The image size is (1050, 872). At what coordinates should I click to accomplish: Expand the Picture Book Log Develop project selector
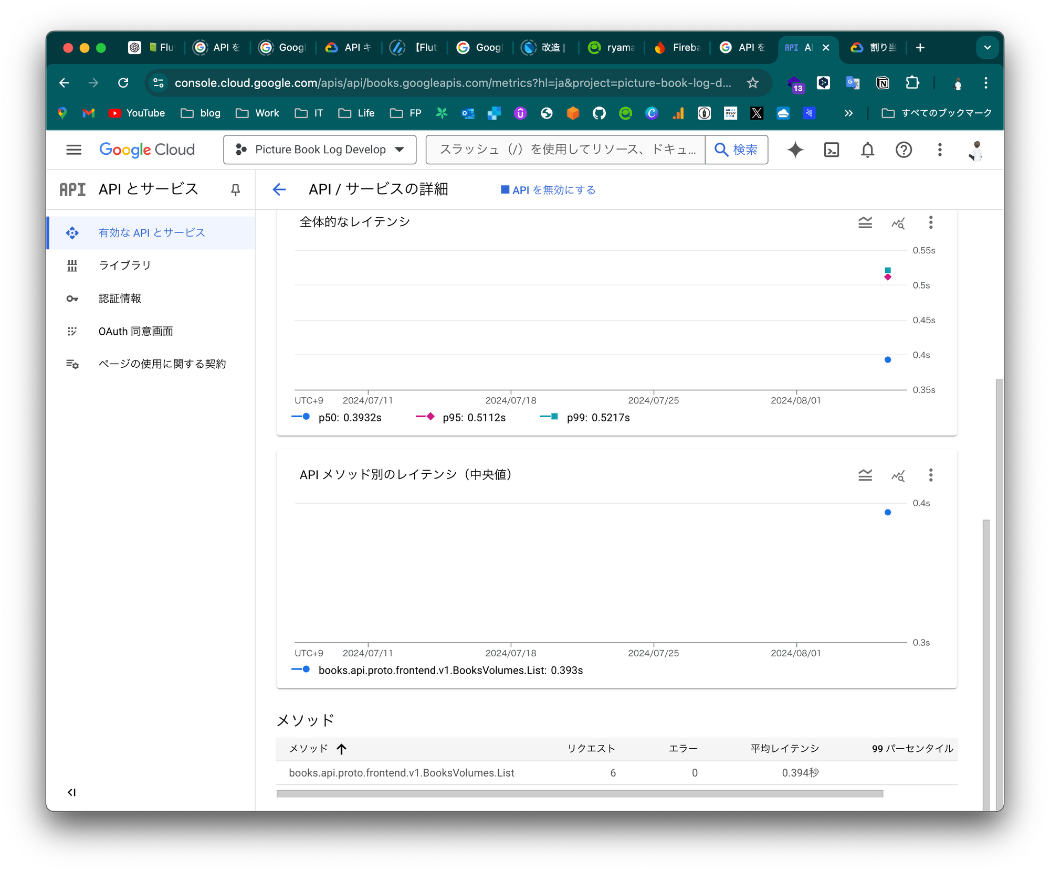320,150
